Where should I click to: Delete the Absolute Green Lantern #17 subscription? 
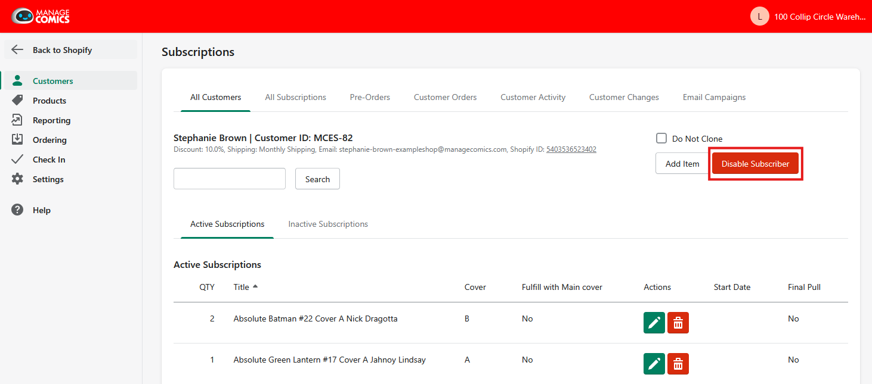point(678,364)
